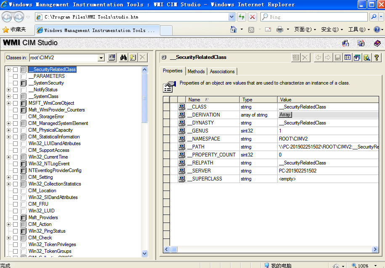
Task: Click the save icon in the object toolbar
Action: tap(338, 58)
